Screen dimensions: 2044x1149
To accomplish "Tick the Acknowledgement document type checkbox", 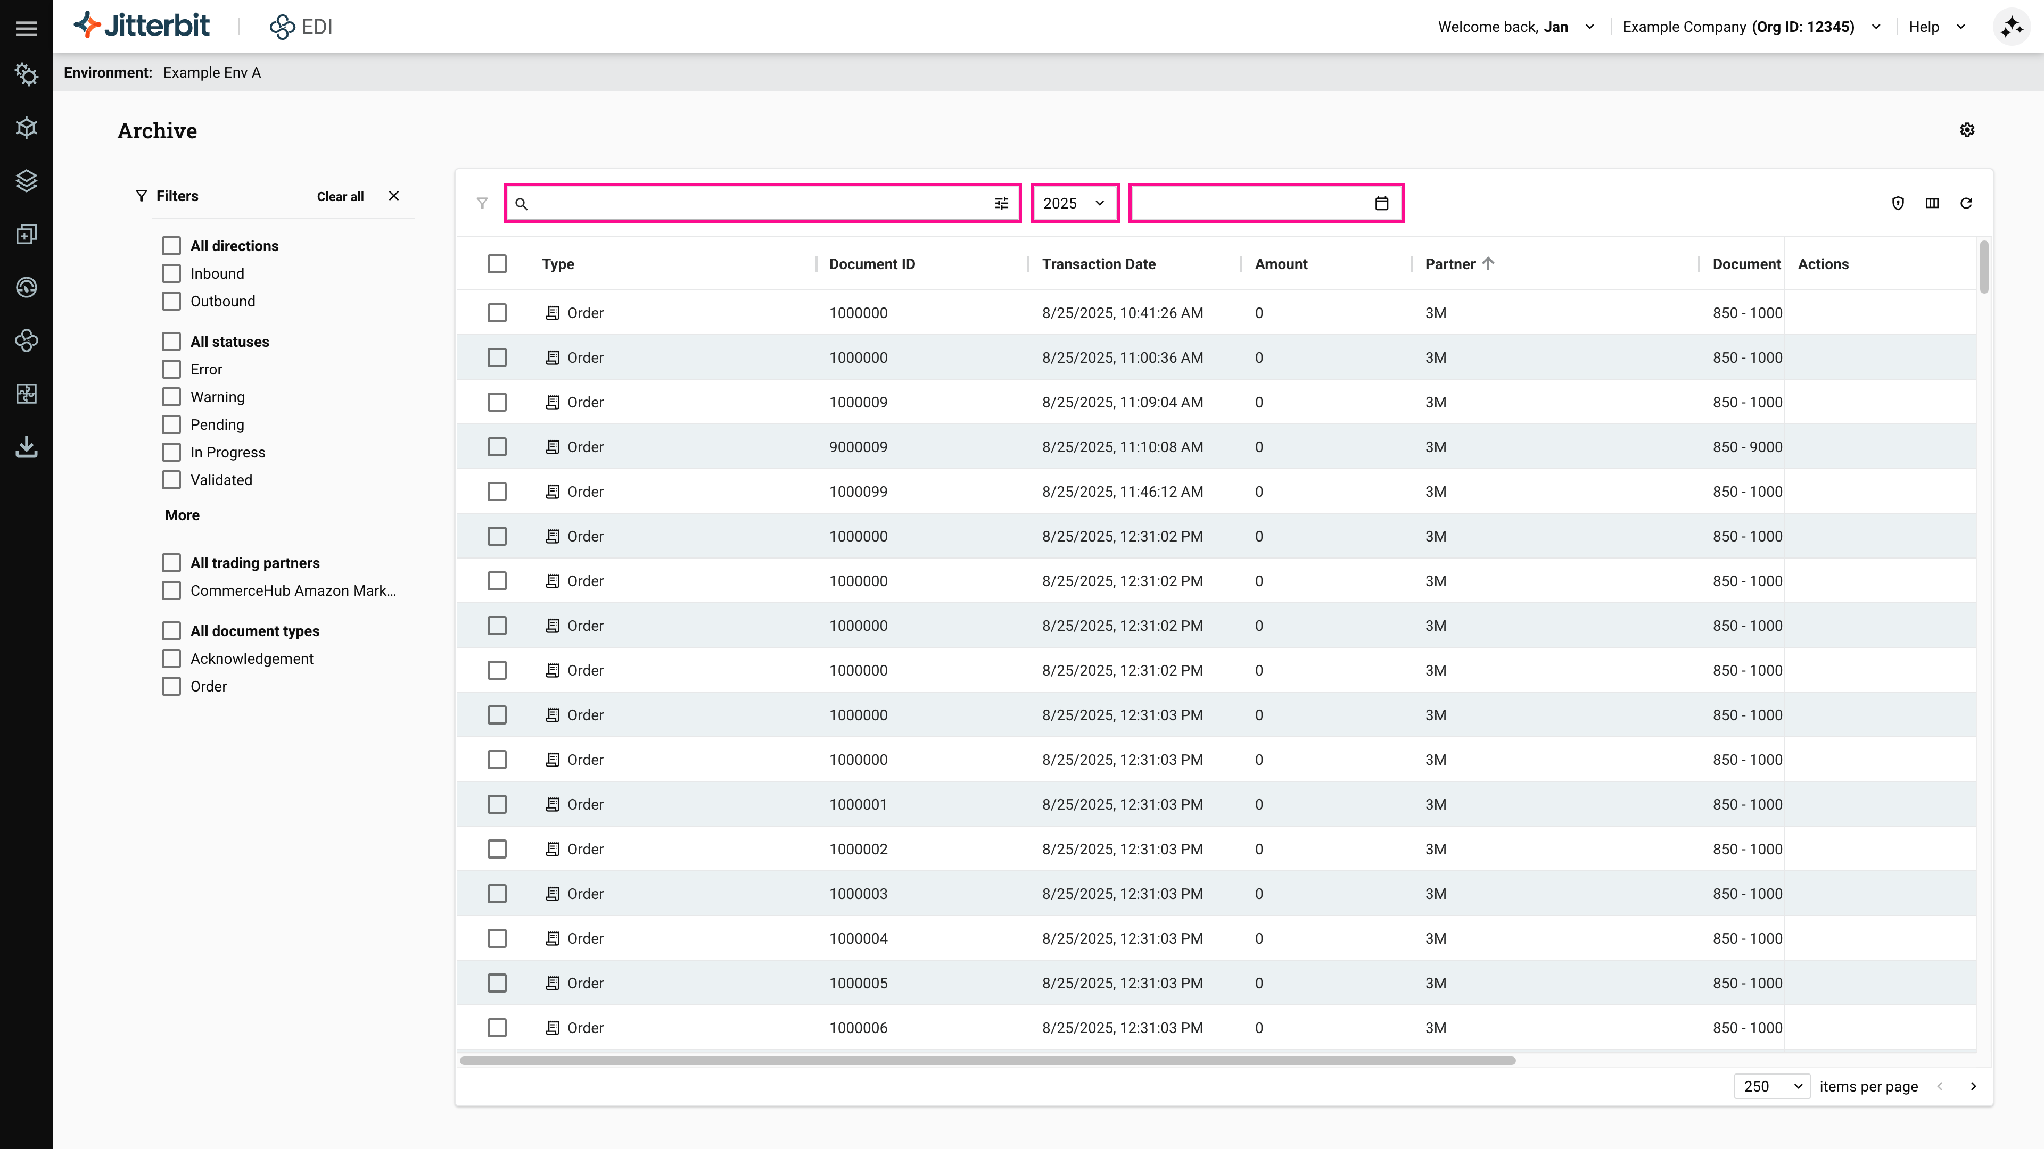I will point(170,659).
